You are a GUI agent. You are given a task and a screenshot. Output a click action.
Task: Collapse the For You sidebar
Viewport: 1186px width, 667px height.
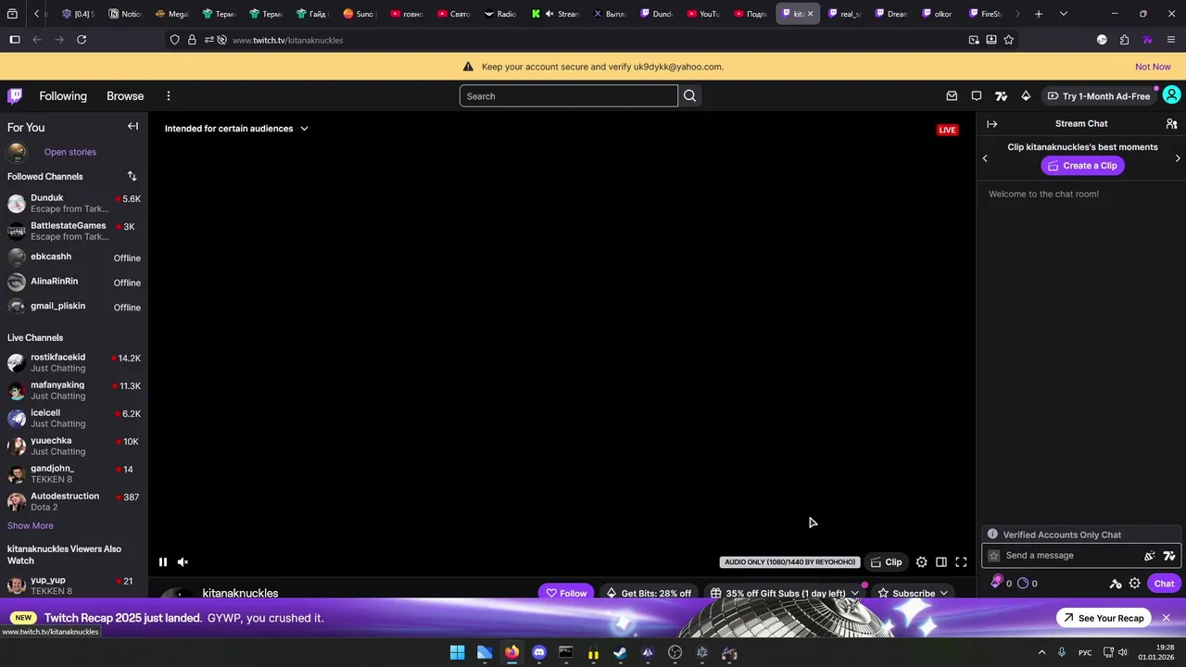132,127
